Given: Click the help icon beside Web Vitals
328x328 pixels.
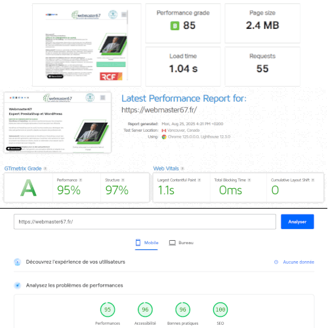Looking at the screenshot, I should [x=182, y=169].
